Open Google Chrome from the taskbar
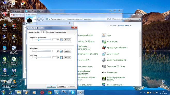The image size is (170, 95). click(50, 92)
